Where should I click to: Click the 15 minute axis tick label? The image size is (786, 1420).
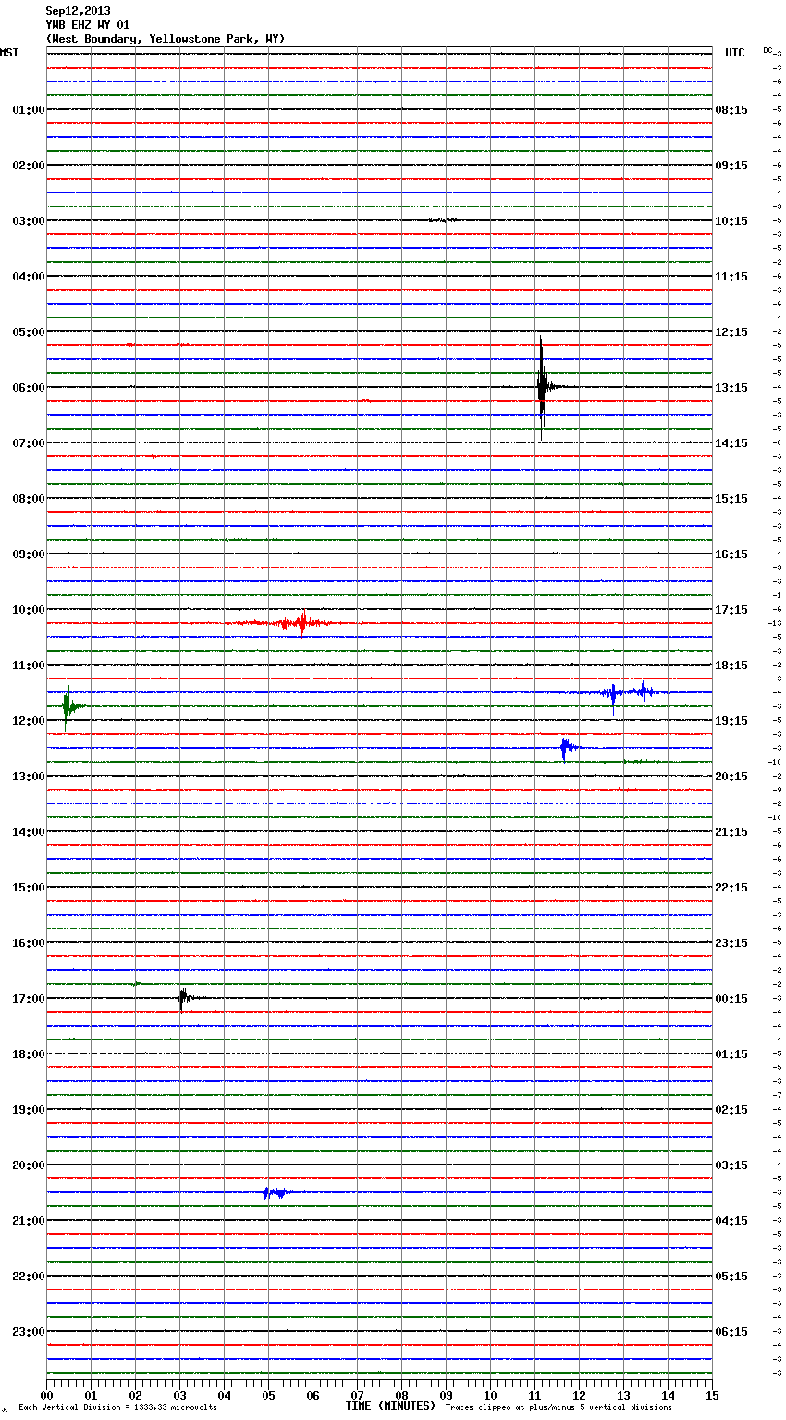click(712, 1395)
